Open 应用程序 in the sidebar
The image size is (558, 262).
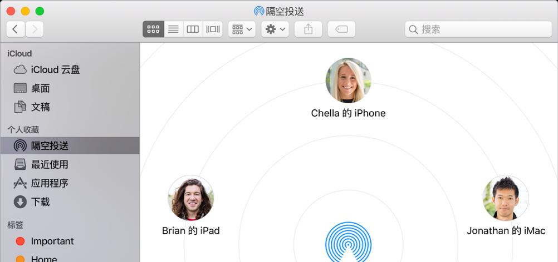tap(70, 183)
